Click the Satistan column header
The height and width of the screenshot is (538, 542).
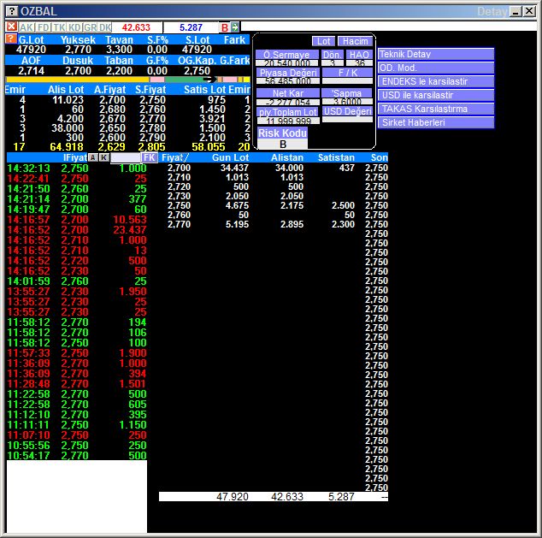[x=336, y=157]
